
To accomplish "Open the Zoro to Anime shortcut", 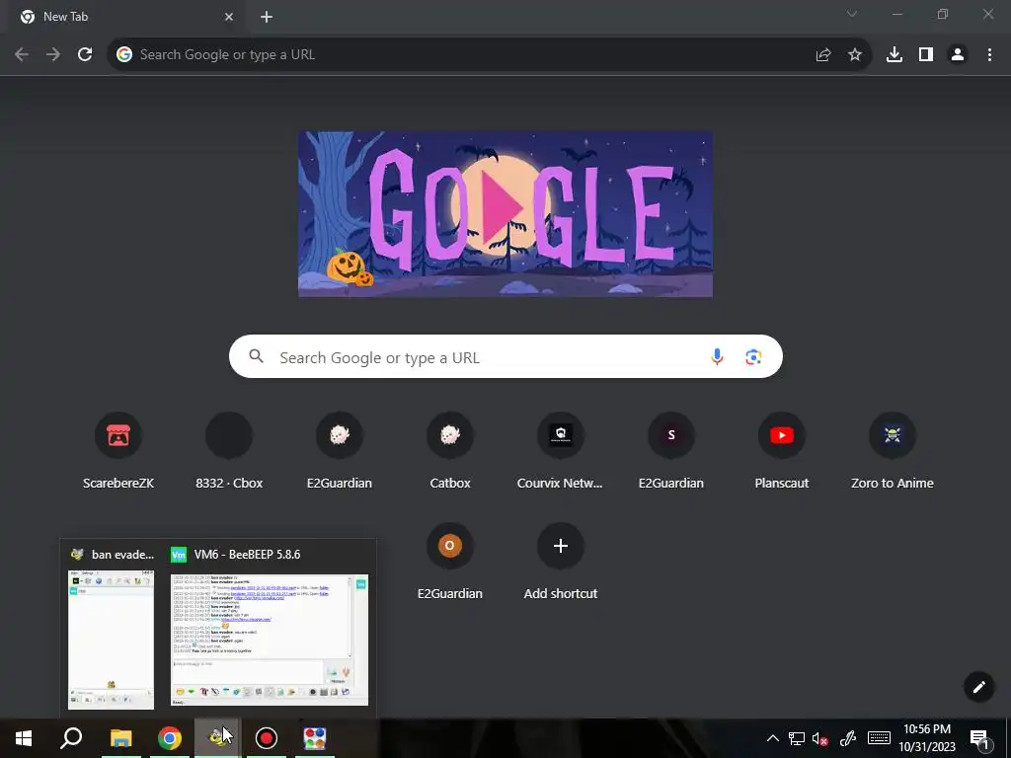I will coord(893,452).
